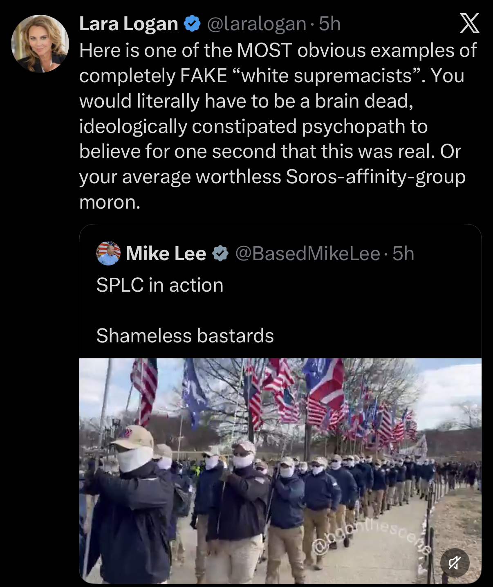Open the small avatar in quoted post
Screen dimensions: 493x587
[108, 253]
